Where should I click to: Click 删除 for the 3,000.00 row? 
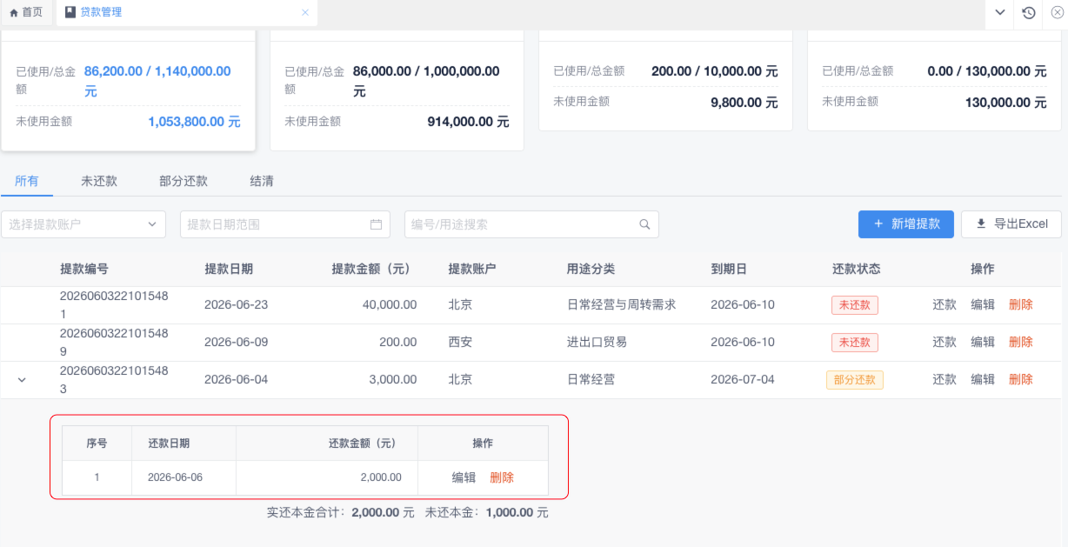point(1021,379)
